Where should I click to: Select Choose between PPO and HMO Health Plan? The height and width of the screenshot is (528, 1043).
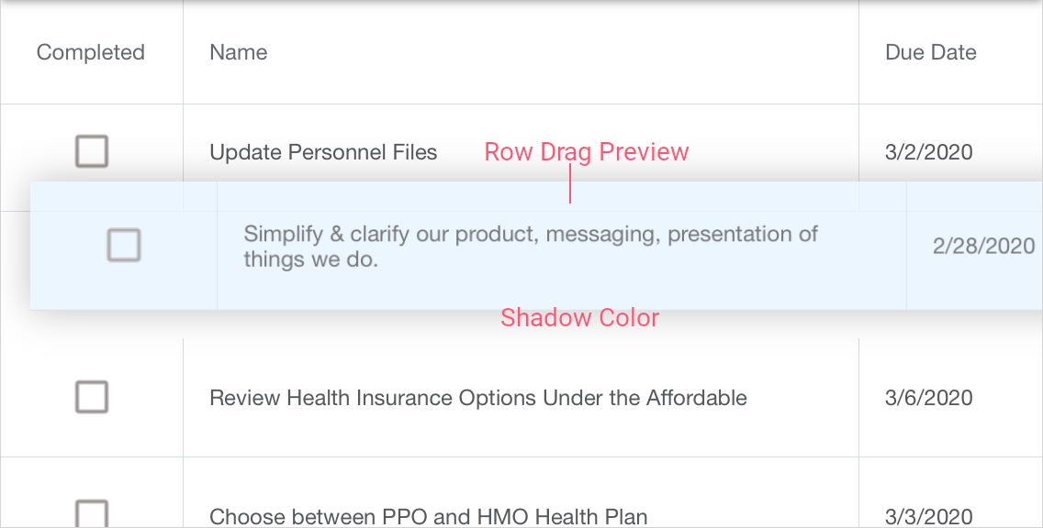[x=428, y=516]
